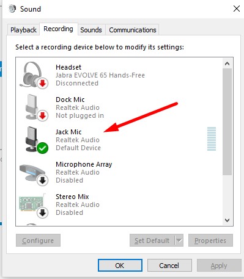244x279 pixels.
Task: Click the 'Disconnected' status under Headset
Action: click(77, 83)
